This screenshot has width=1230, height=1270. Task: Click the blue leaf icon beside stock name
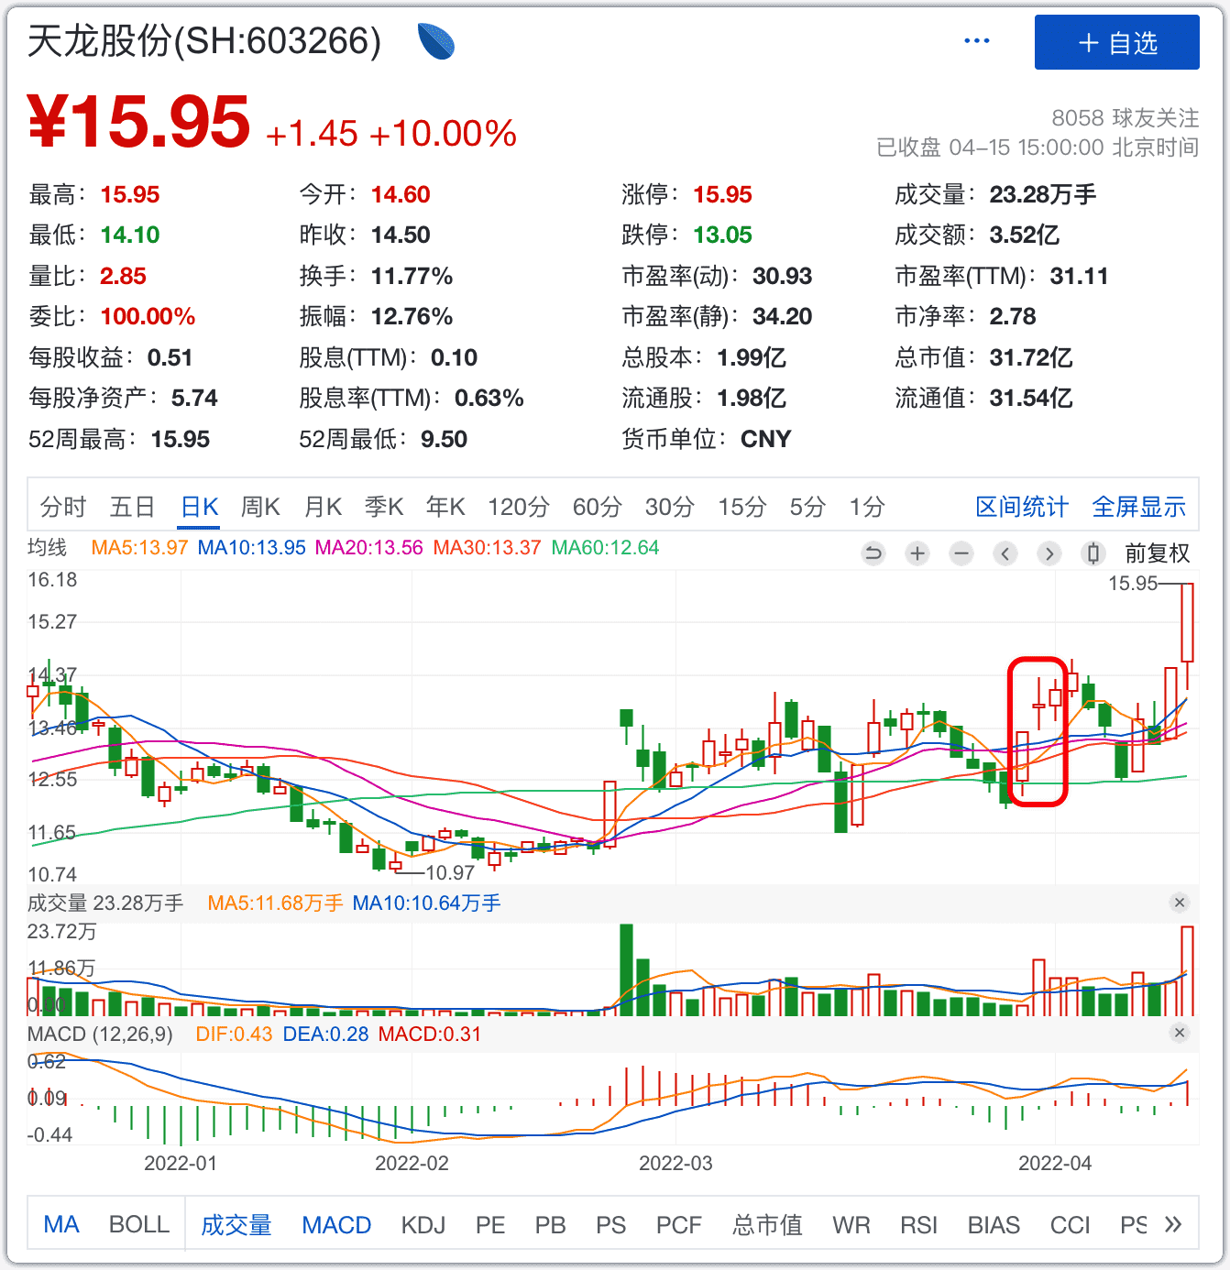click(436, 41)
